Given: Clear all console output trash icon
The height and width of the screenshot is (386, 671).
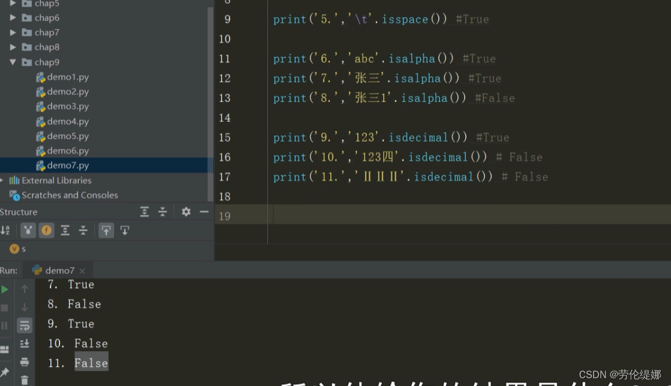Looking at the screenshot, I should click(25, 380).
